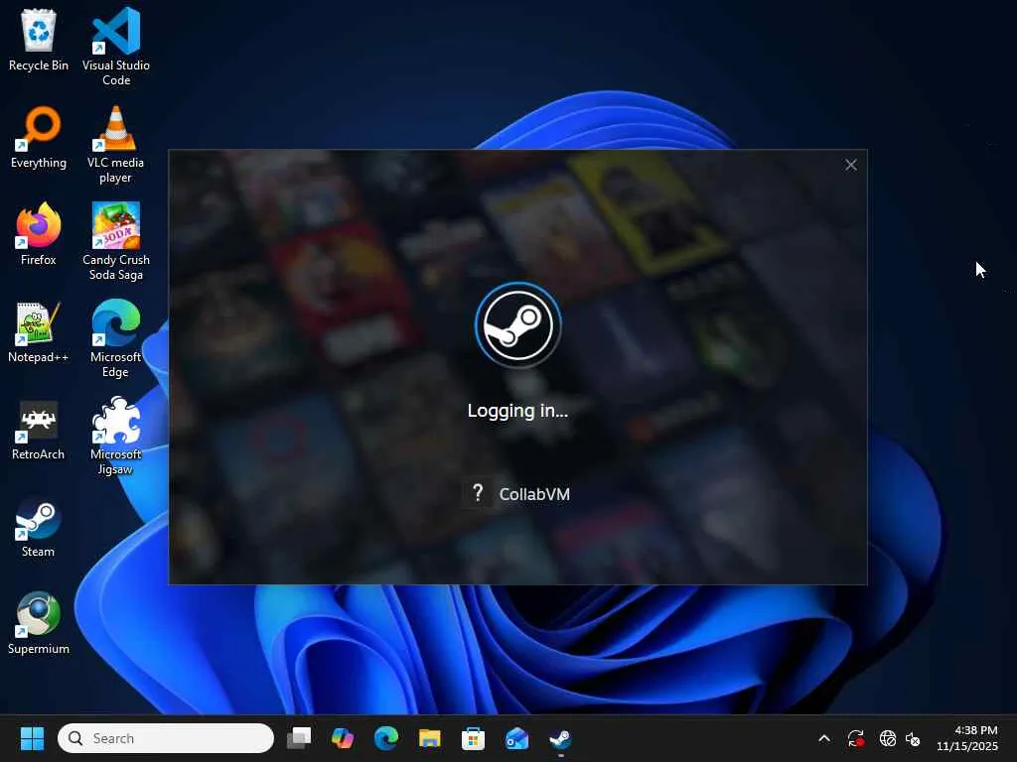The height and width of the screenshot is (762, 1017).
Task: Select the Firefox desktop shortcut
Action: [39, 234]
